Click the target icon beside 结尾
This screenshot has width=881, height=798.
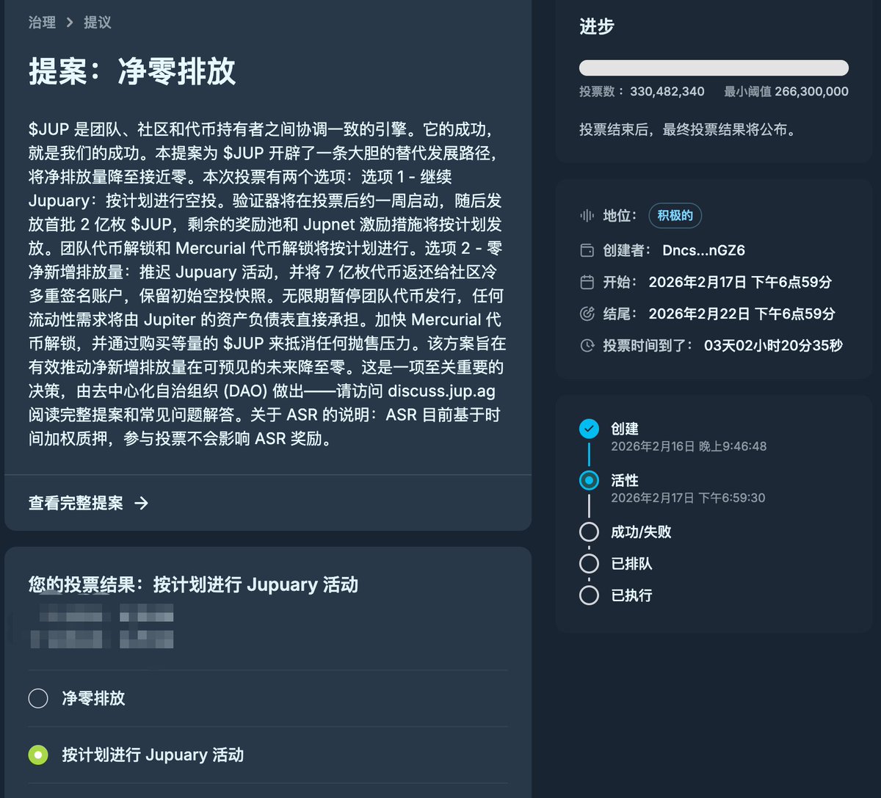[587, 313]
